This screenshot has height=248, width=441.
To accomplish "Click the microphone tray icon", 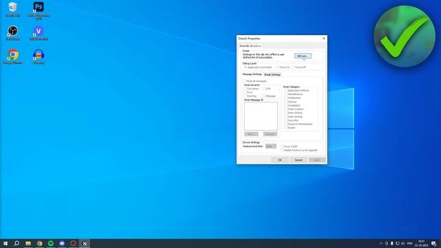I will pyautogui.click(x=392, y=243).
